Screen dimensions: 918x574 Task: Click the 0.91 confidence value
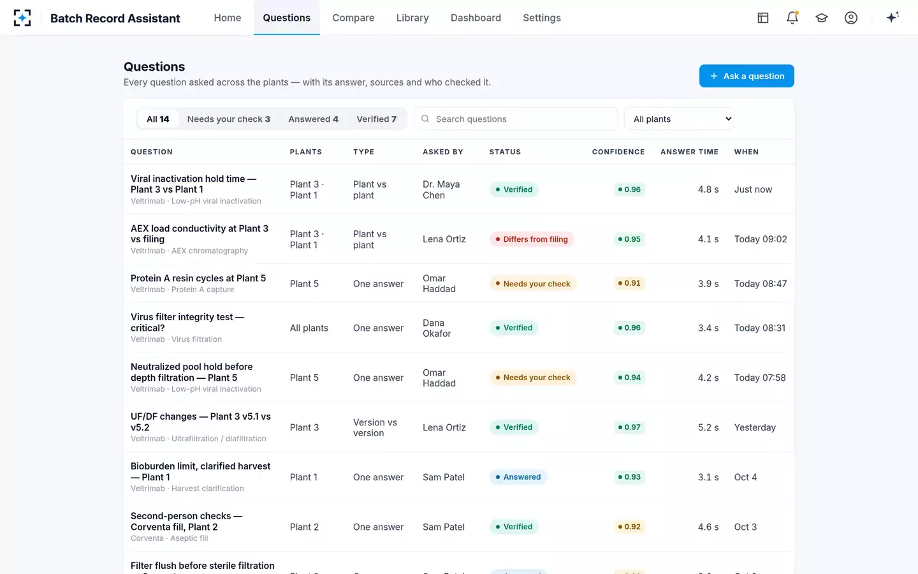629,283
